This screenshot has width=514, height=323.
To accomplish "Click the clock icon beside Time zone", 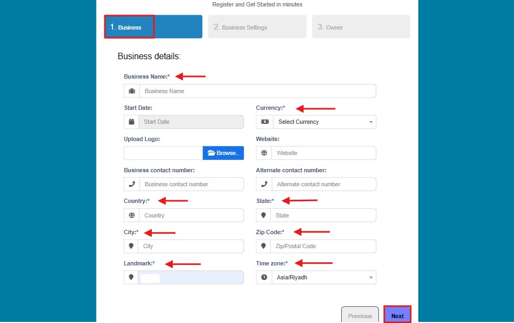I will tap(264, 277).
